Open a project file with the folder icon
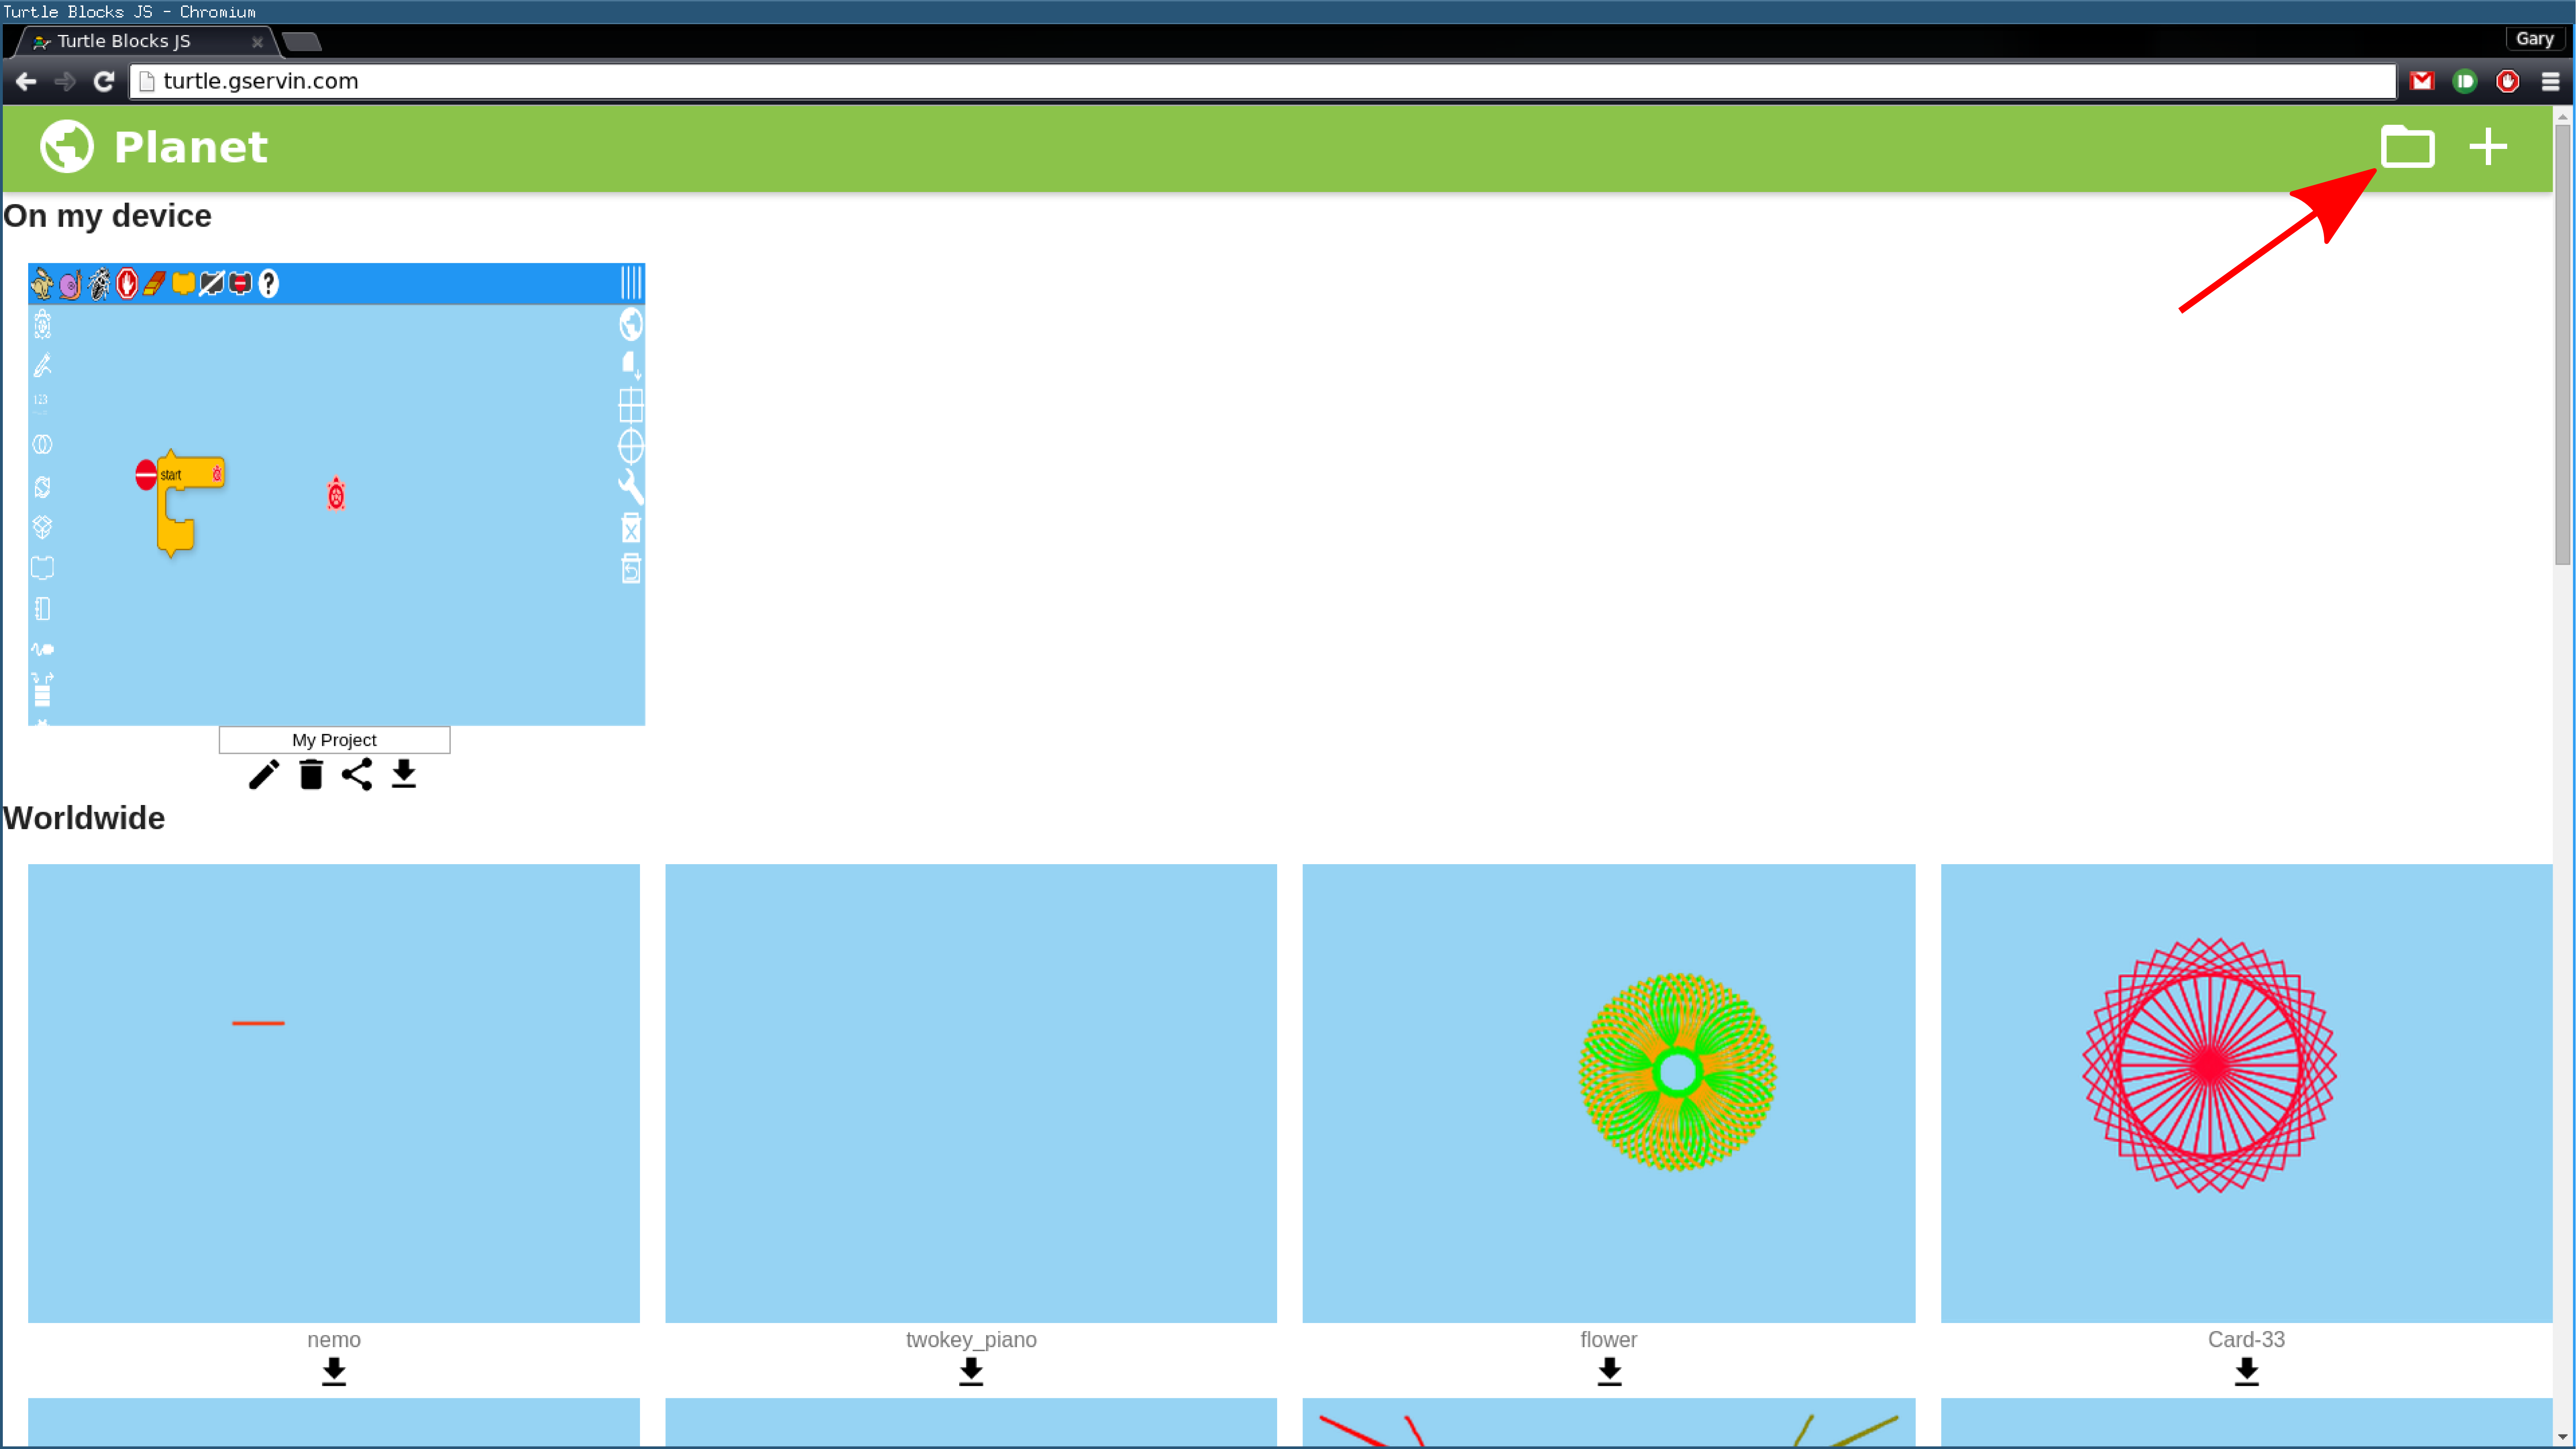Image resolution: width=2576 pixels, height=1449 pixels. pyautogui.click(x=2406, y=147)
